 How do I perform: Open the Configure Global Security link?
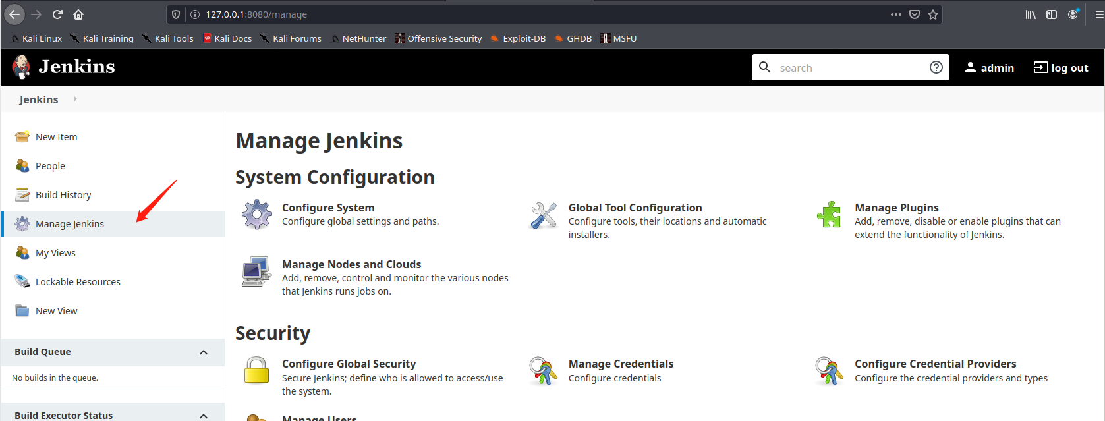click(x=349, y=364)
